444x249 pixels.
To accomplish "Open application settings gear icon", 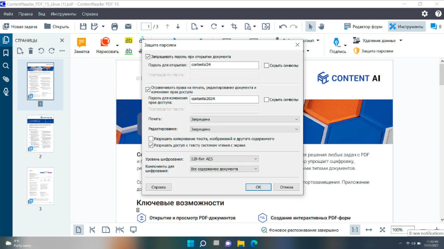I will coord(424,13).
